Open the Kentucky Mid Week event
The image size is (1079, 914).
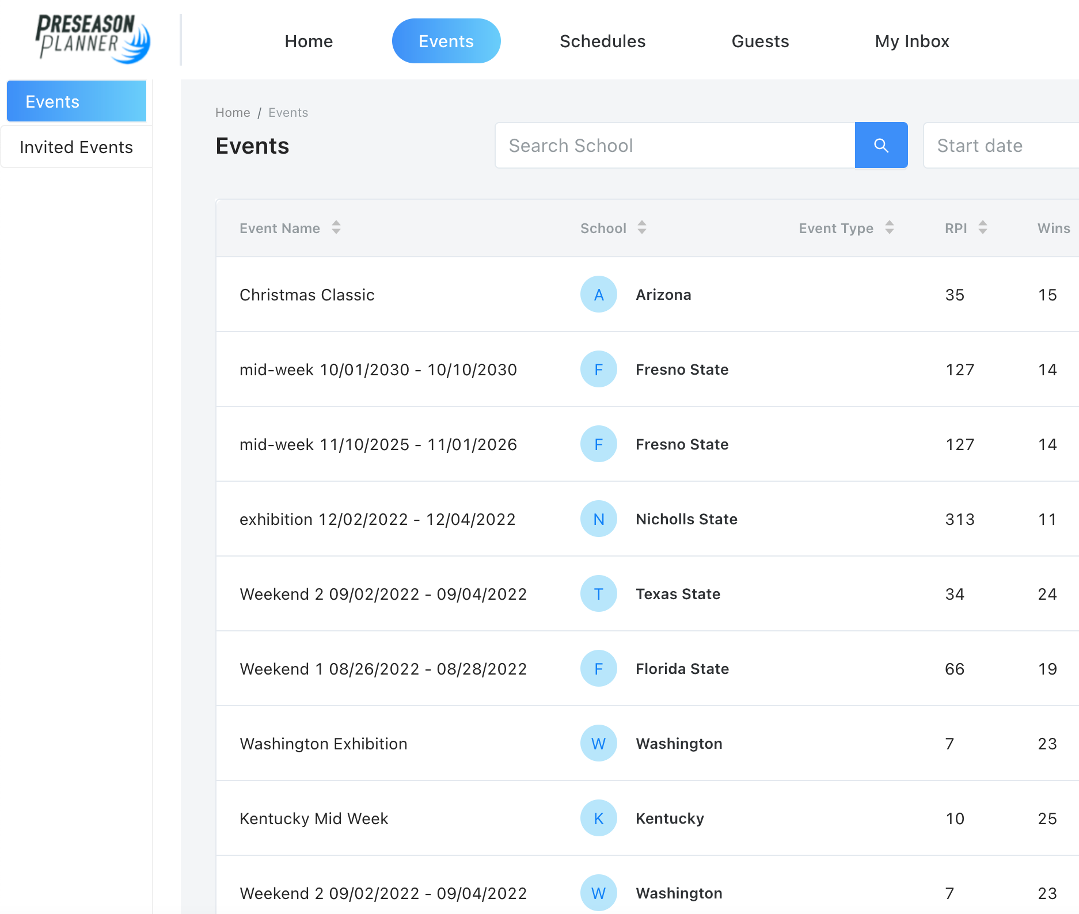pos(314,818)
